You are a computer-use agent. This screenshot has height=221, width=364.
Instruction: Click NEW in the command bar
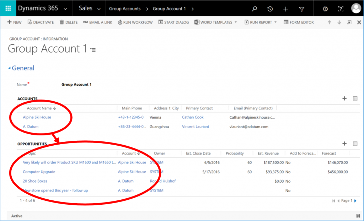coord(14,22)
